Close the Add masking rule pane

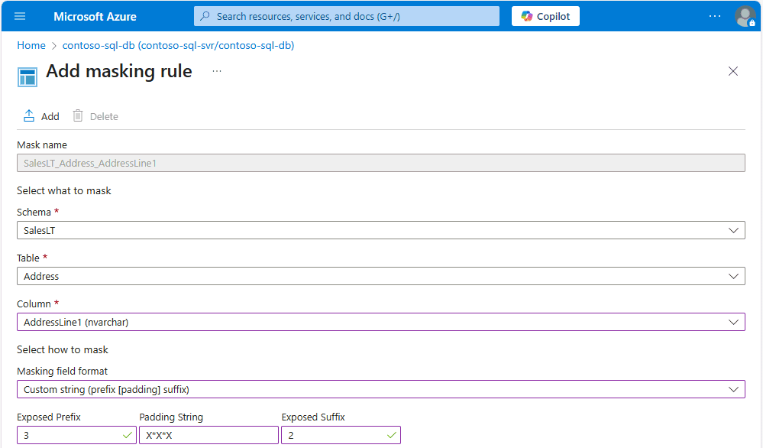pyautogui.click(x=732, y=71)
